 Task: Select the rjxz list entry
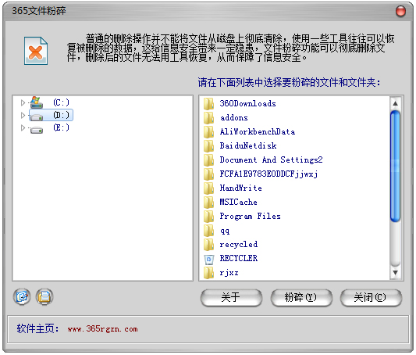tap(229, 273)
